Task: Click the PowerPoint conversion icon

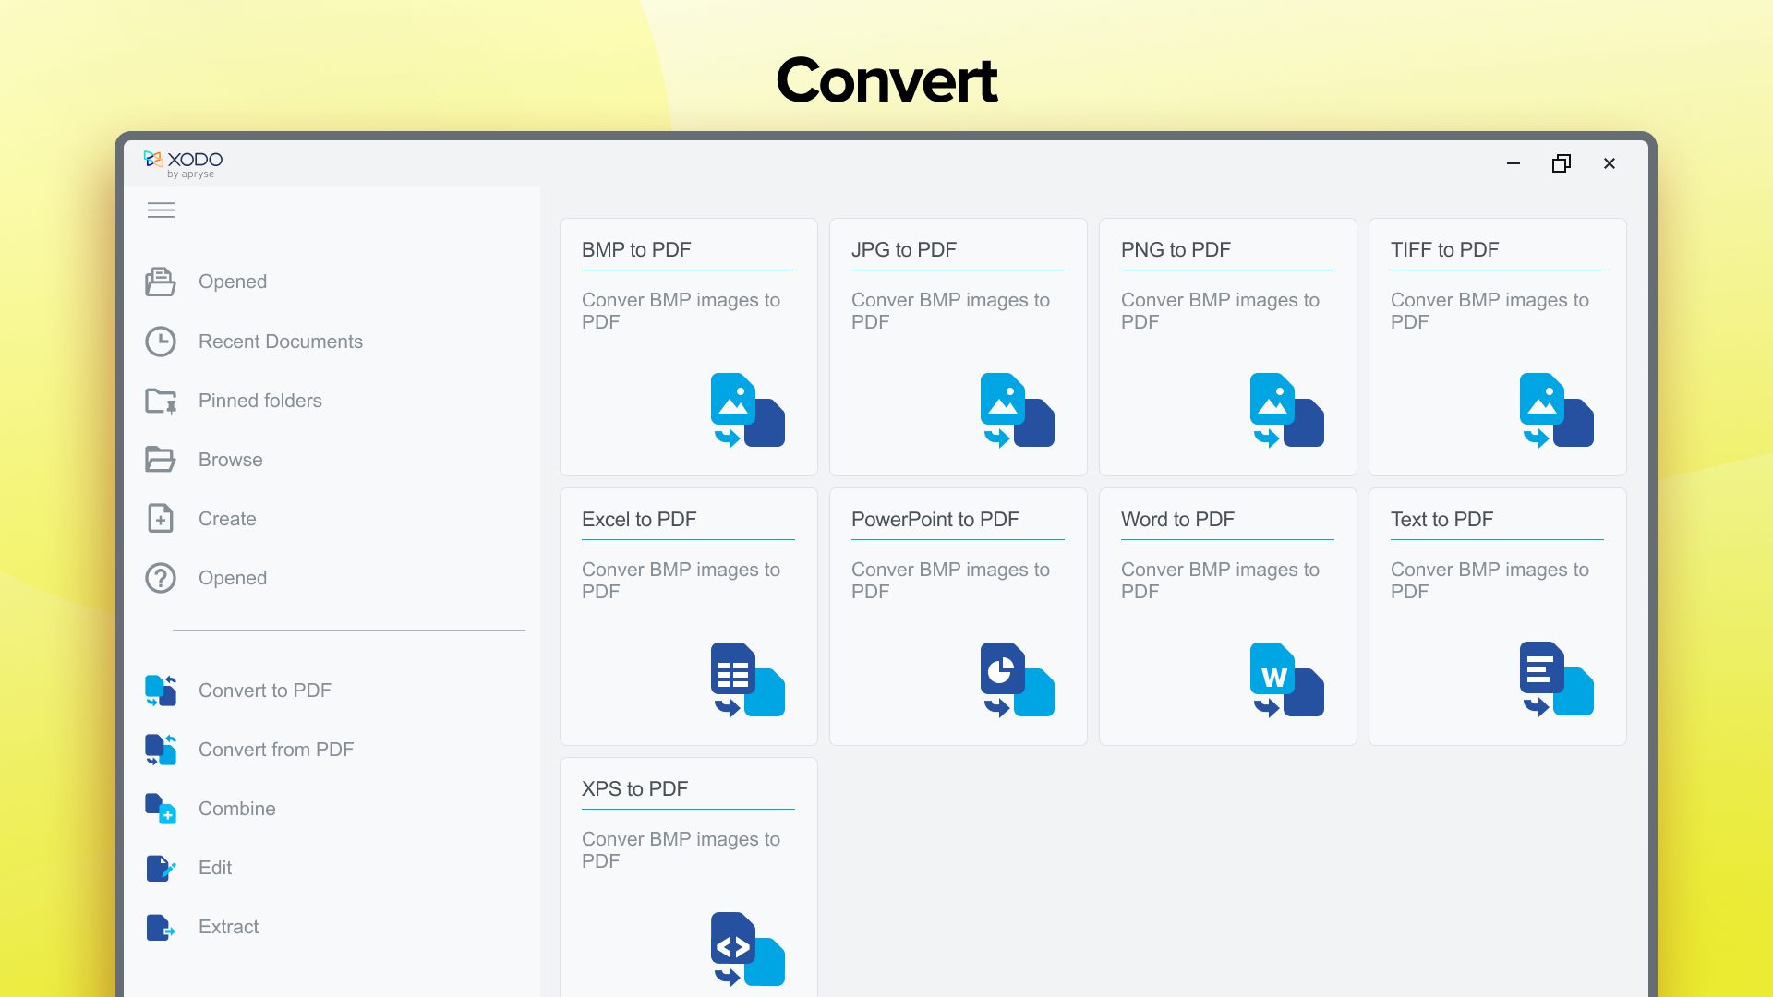Action: [1016, 680]
